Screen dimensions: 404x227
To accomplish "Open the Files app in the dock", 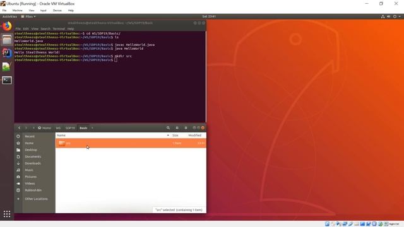I will click(7, 40).
